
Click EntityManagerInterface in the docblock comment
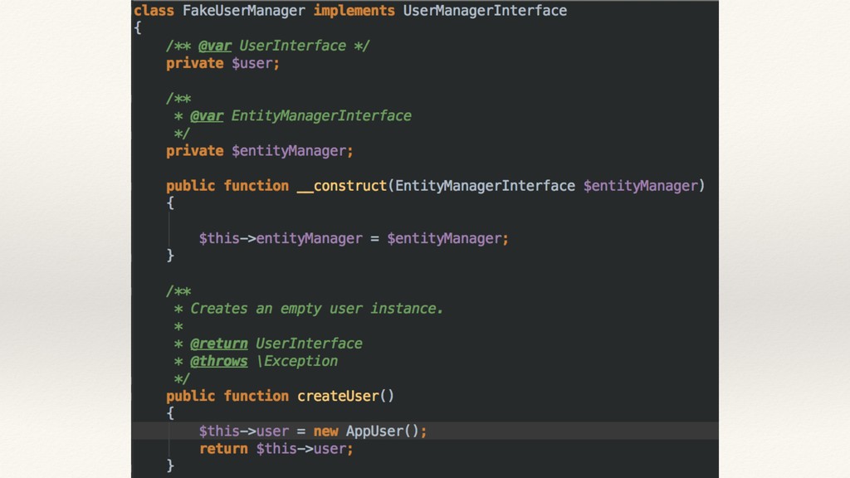click(x=321, y=116)
